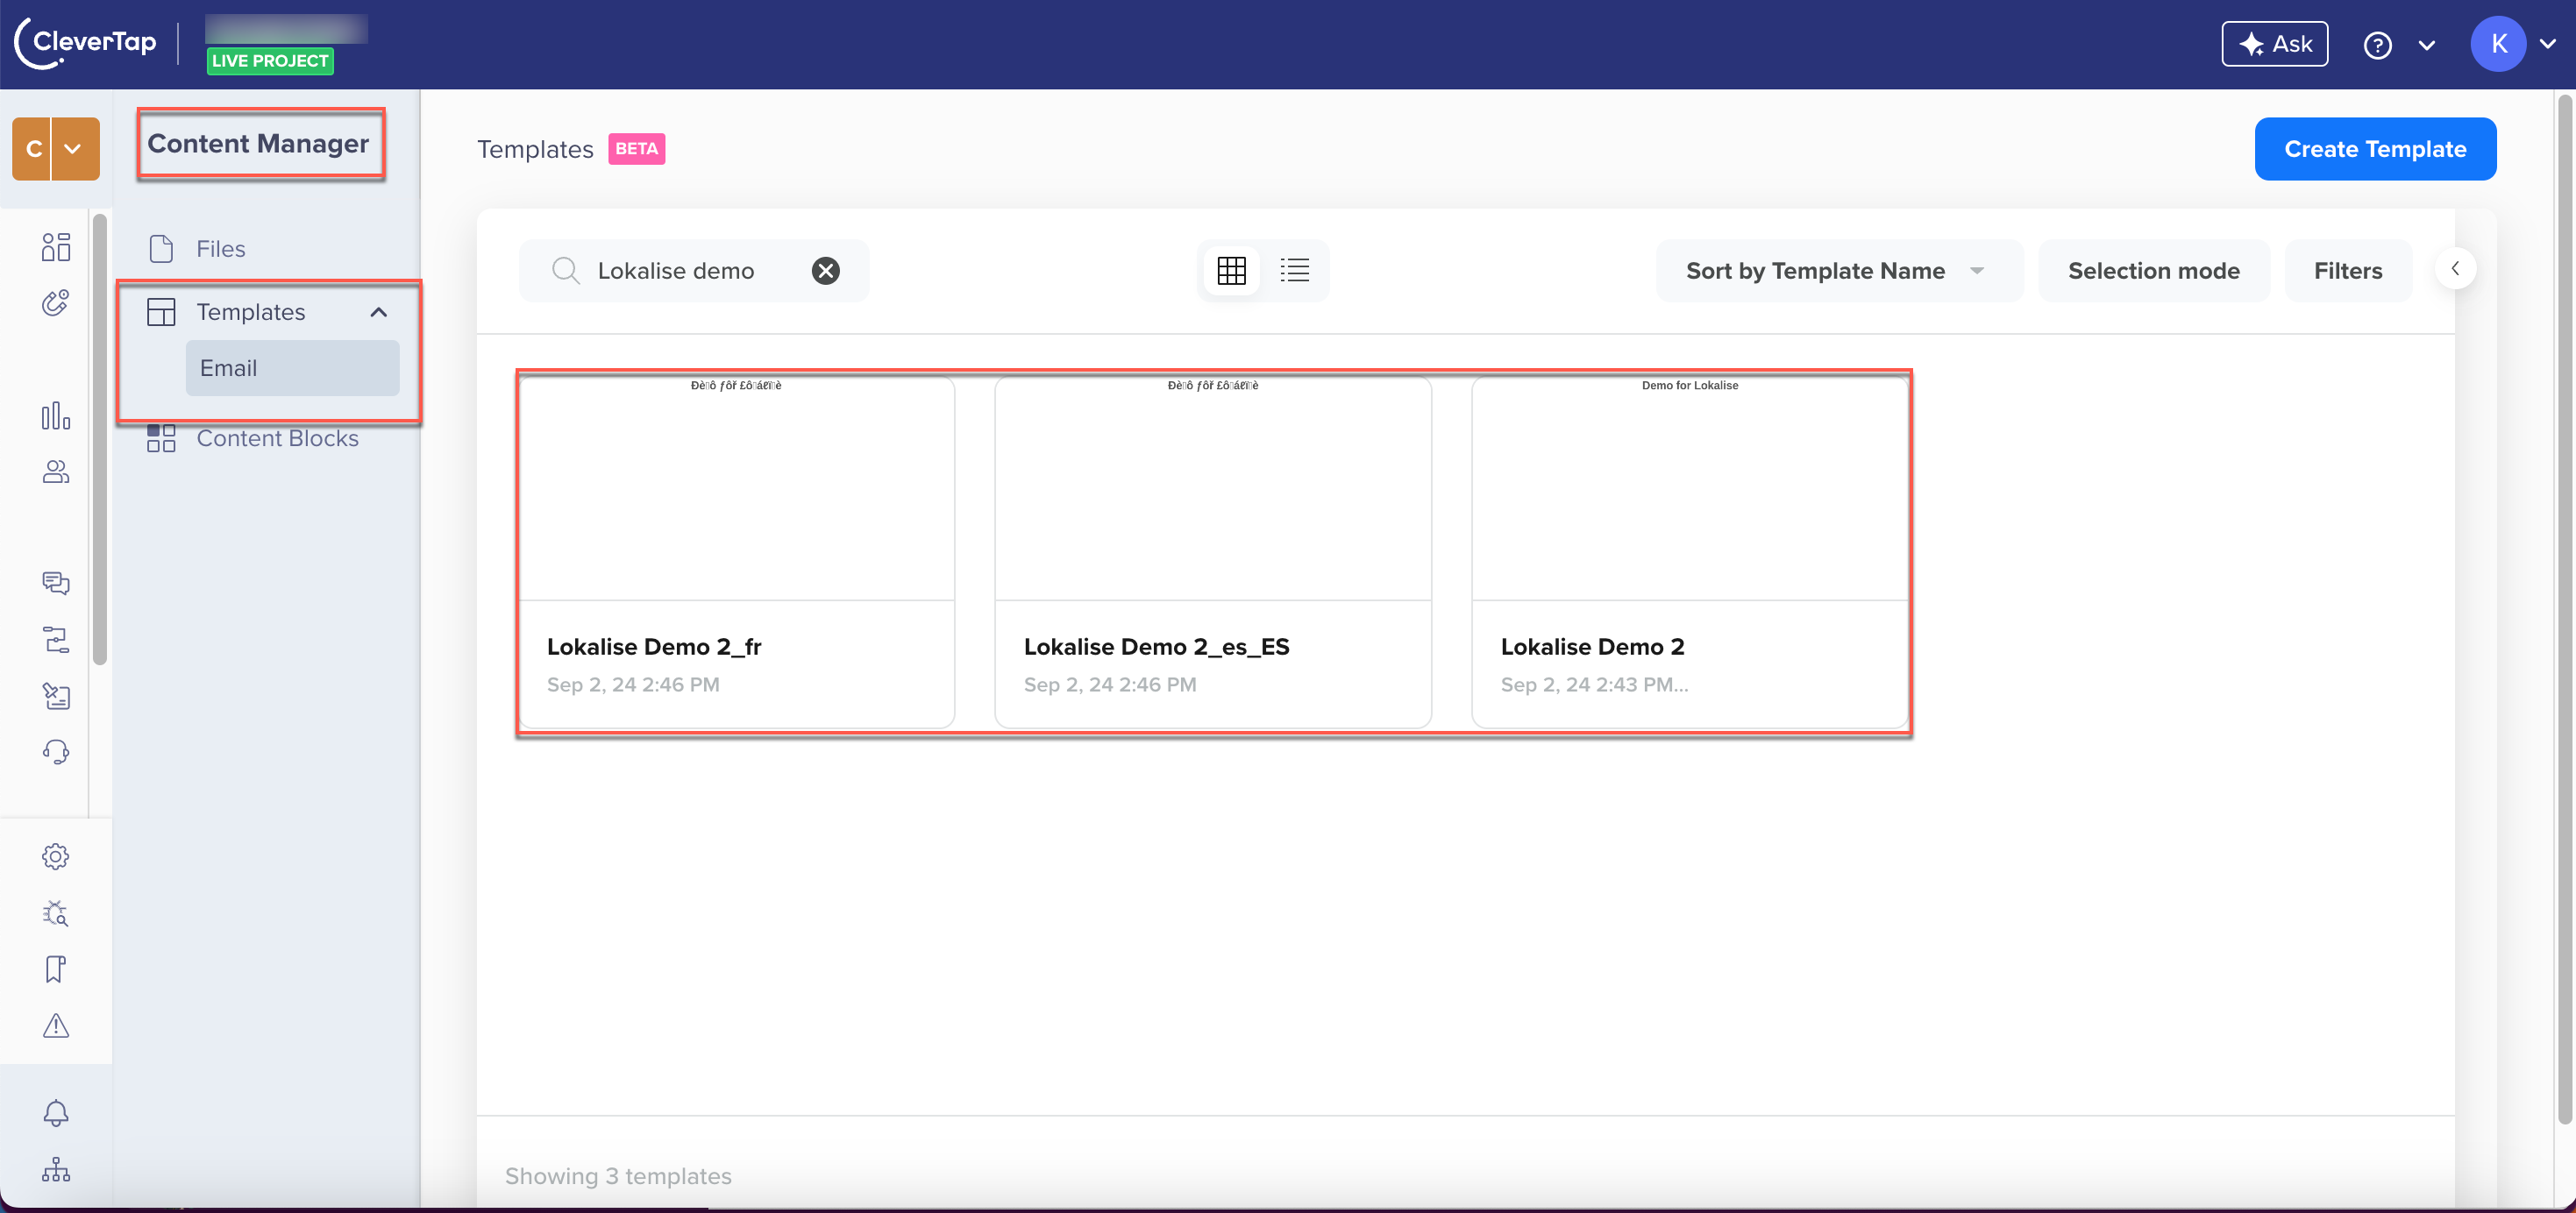Viewport: 2576px width, 1213px height.
Task: Expand the account switcher chevron
Action: coord(75,149)
